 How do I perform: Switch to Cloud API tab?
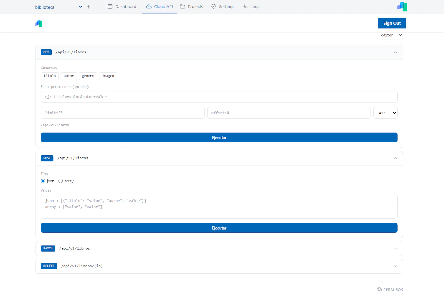click(159, 7)
